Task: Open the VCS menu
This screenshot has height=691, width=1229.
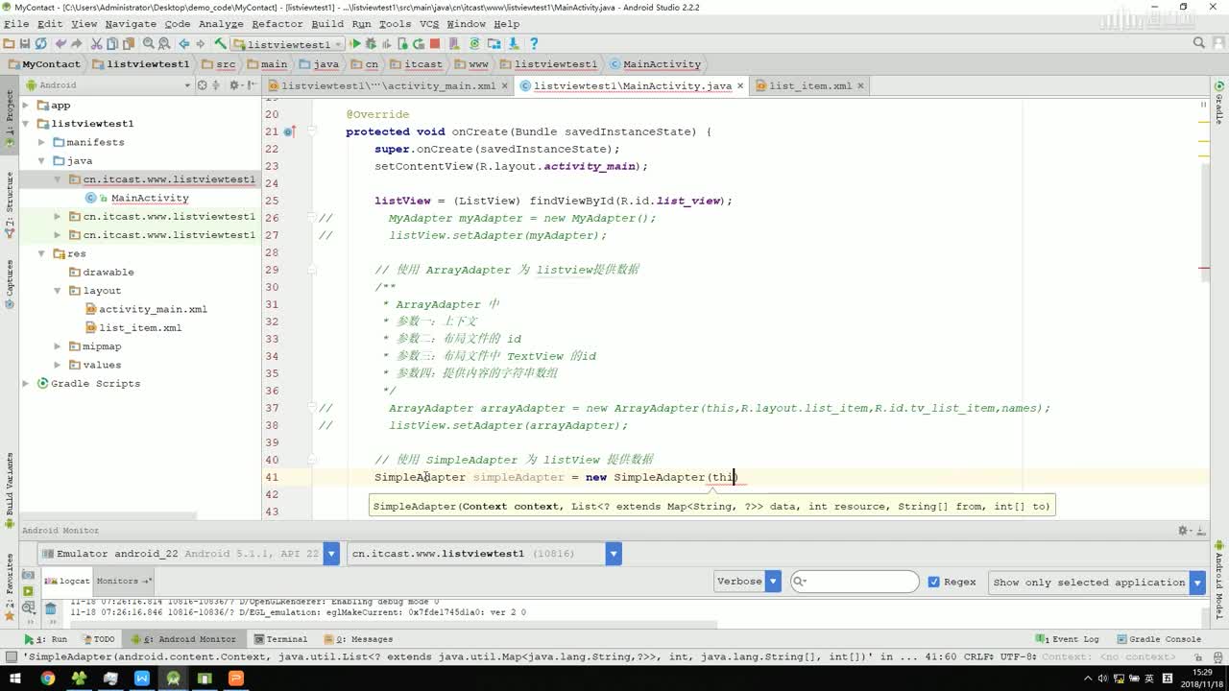Action: [427, 24]
